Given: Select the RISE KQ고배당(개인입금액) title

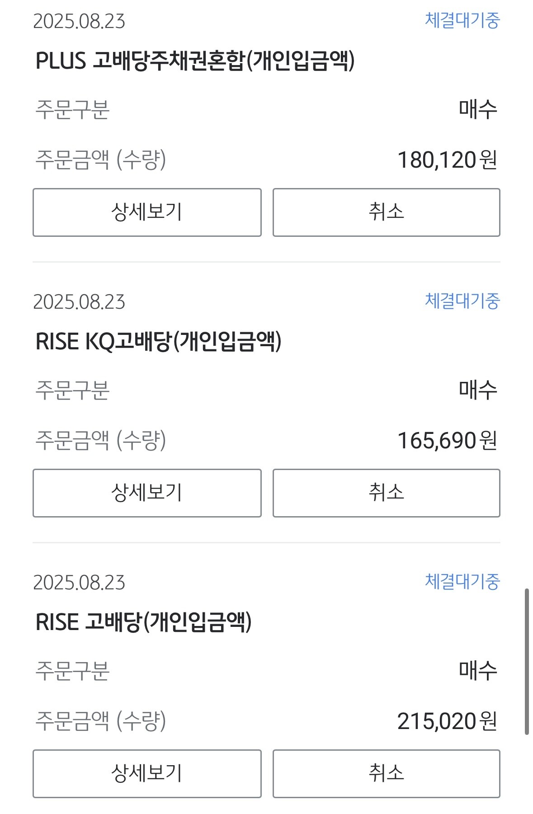Looking at the screenshot, I should pyautogui.click(x=158, y=342).
